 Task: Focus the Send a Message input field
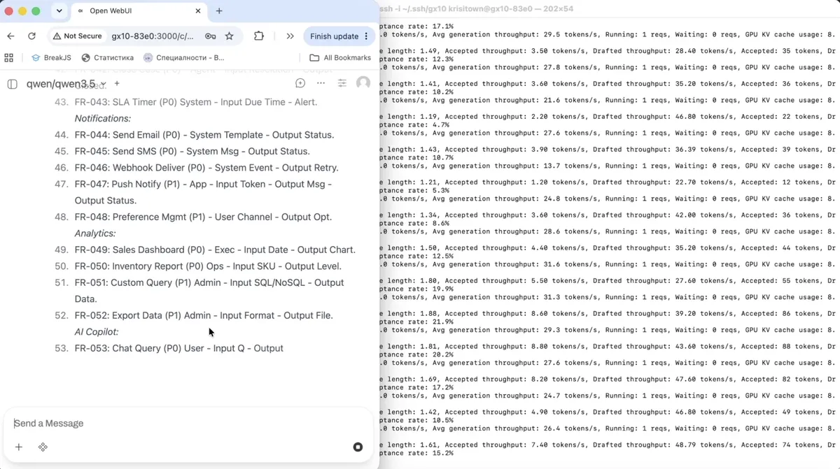point(188,424)
